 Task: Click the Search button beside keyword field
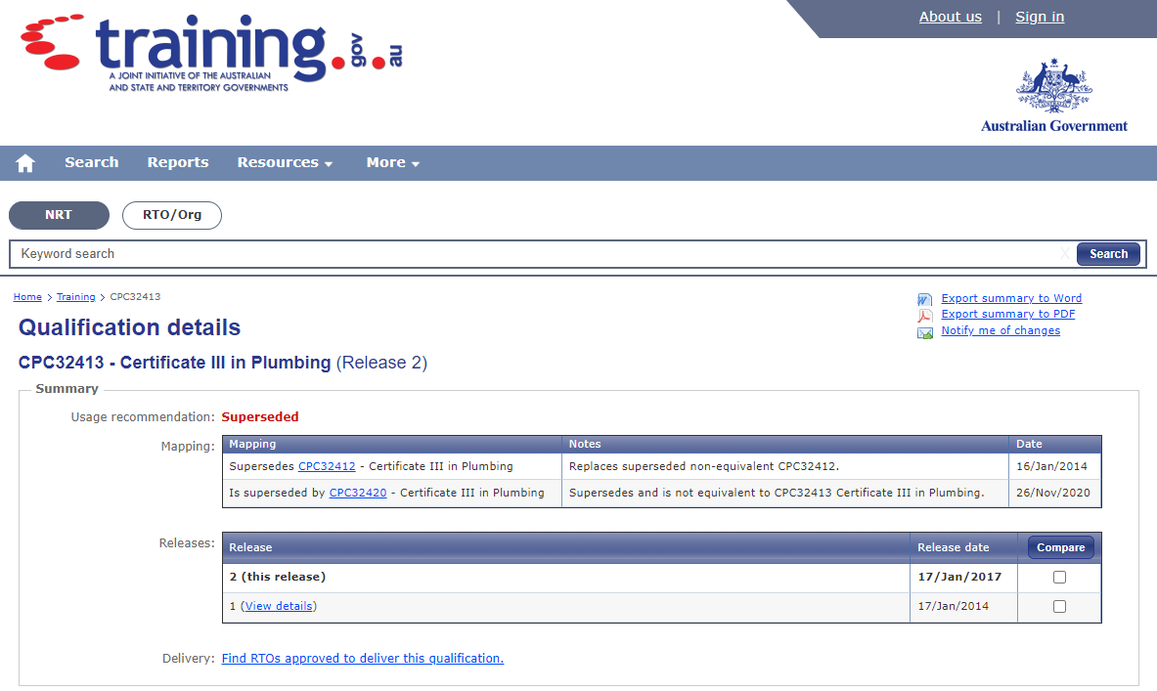[1108, 254]
